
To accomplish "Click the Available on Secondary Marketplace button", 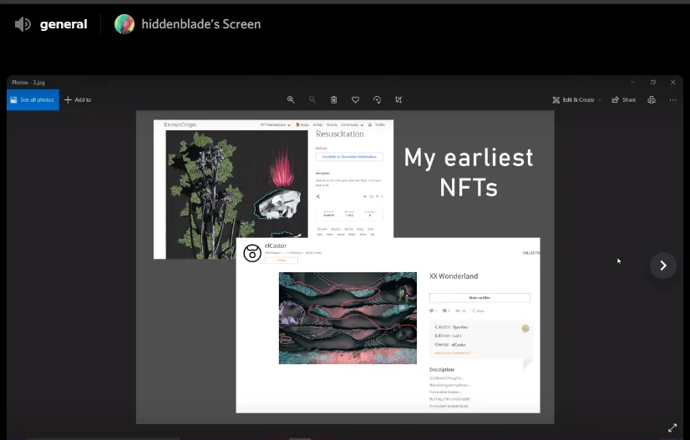I will pyautogui.click(x=349, y=157).
